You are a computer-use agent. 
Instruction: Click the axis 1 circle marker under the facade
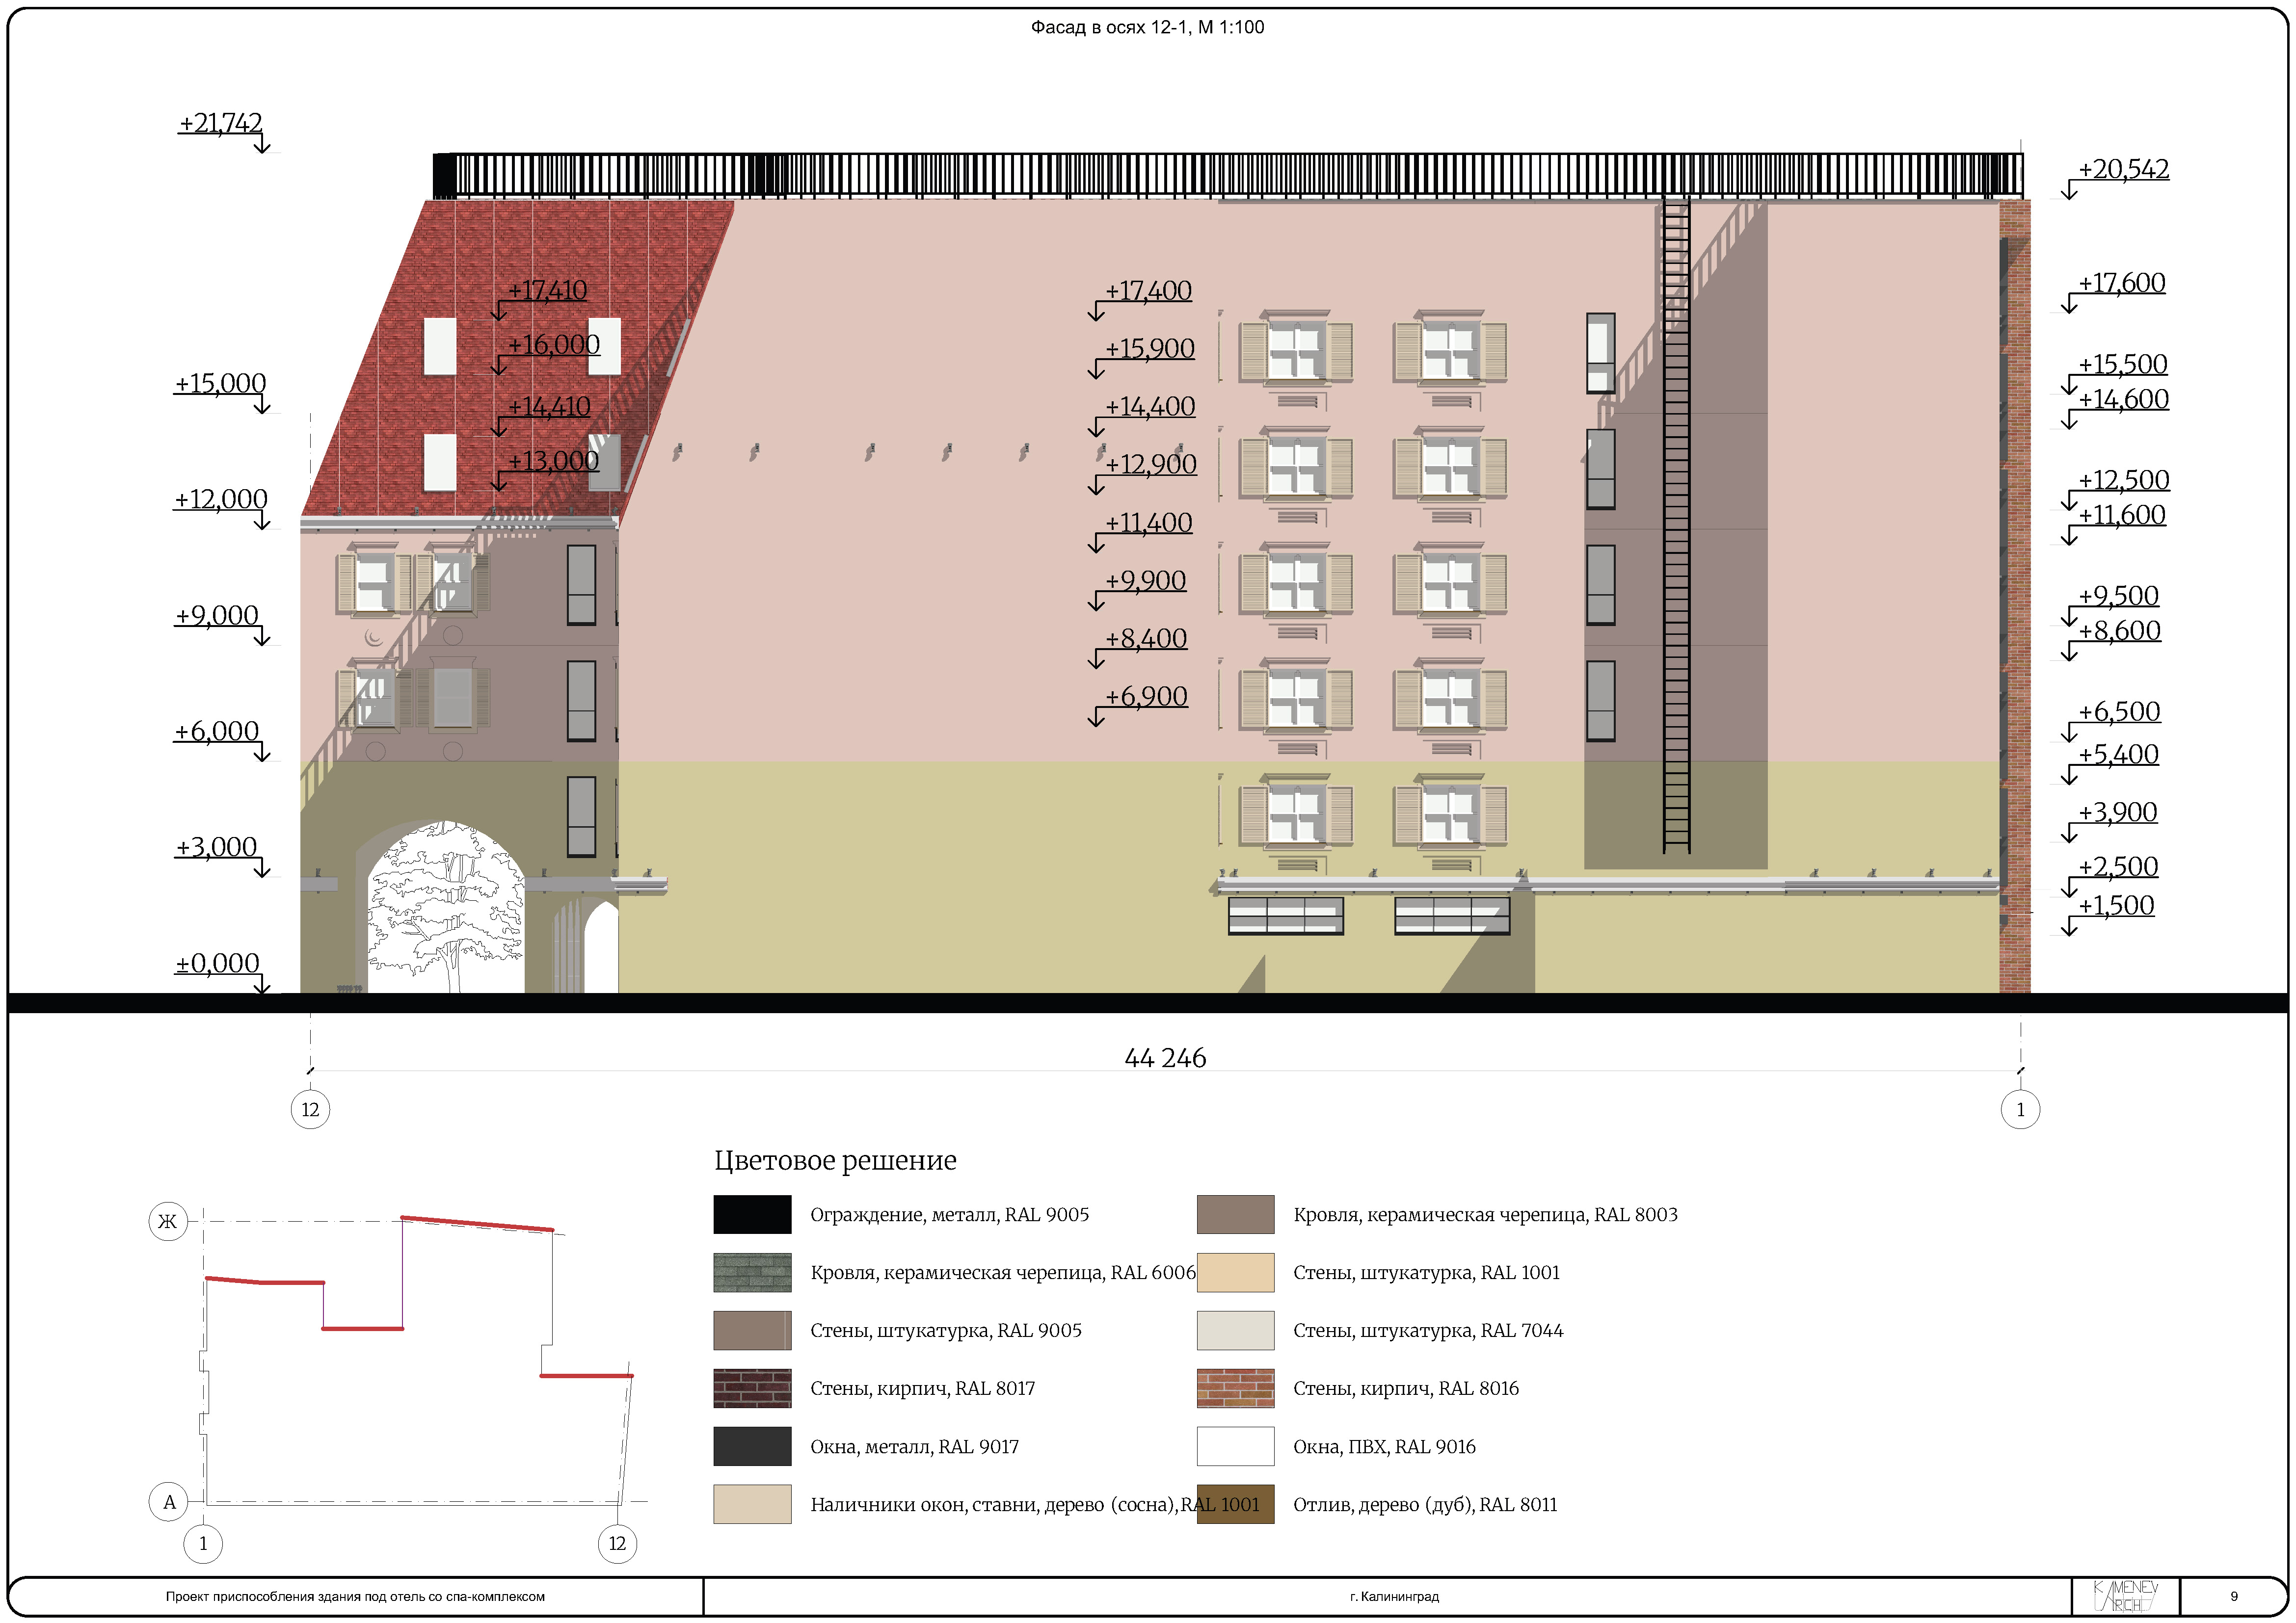[x=2020, y=1109]
